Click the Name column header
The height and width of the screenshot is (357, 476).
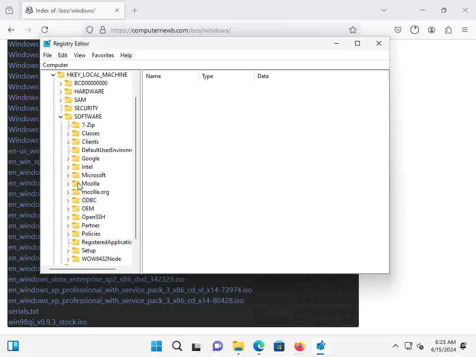pos(171,76)
